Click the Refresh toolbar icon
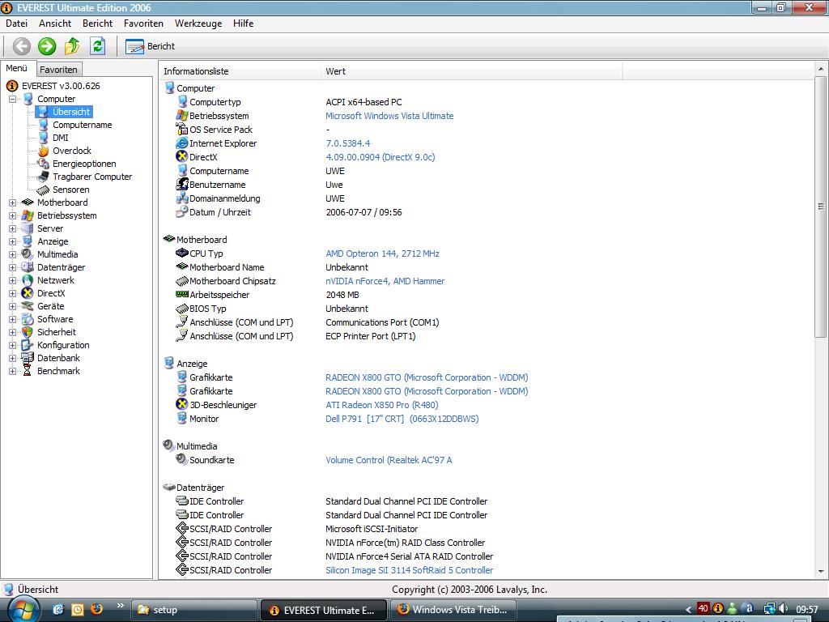Image resolution: width=829 pixels, height=622 pixels. 97,46
